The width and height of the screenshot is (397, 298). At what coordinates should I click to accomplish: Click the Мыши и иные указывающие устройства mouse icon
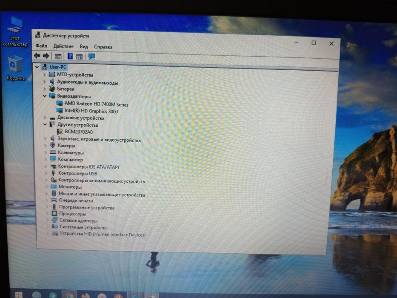tap(54, 193)
